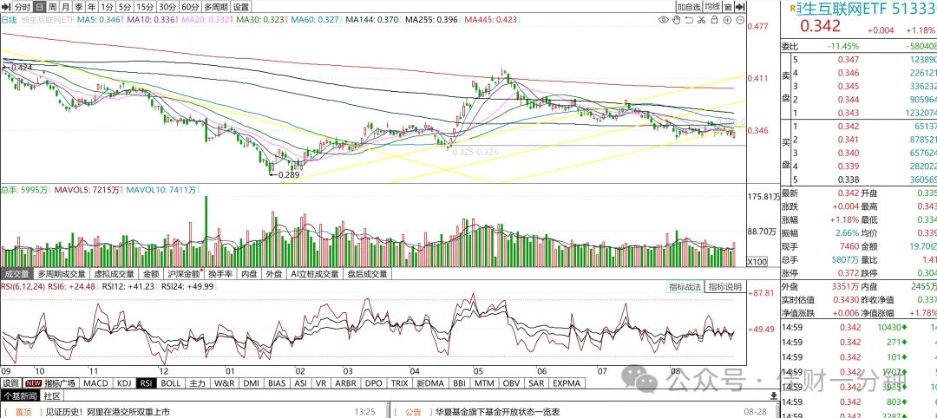Toggle the 均线 moving average display
Viewport: 937px width, 418px height.
click(711, 7)
